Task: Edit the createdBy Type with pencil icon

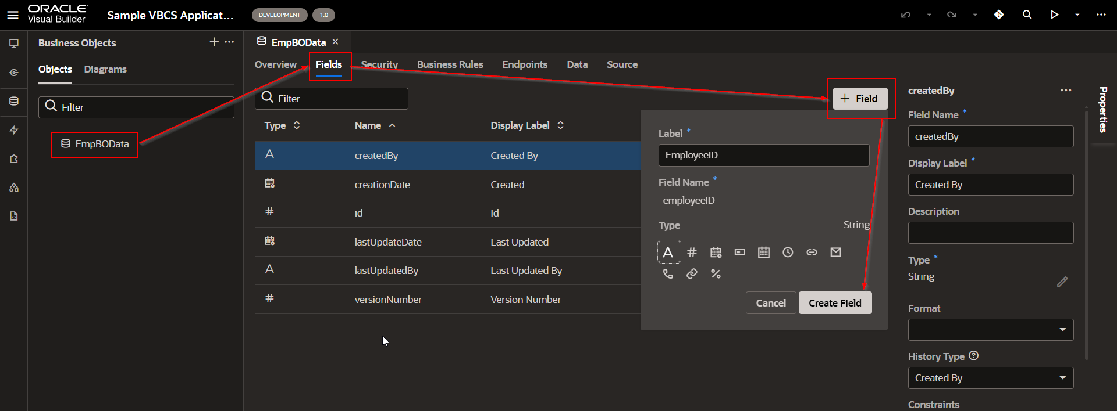Action: [1062, 282]
